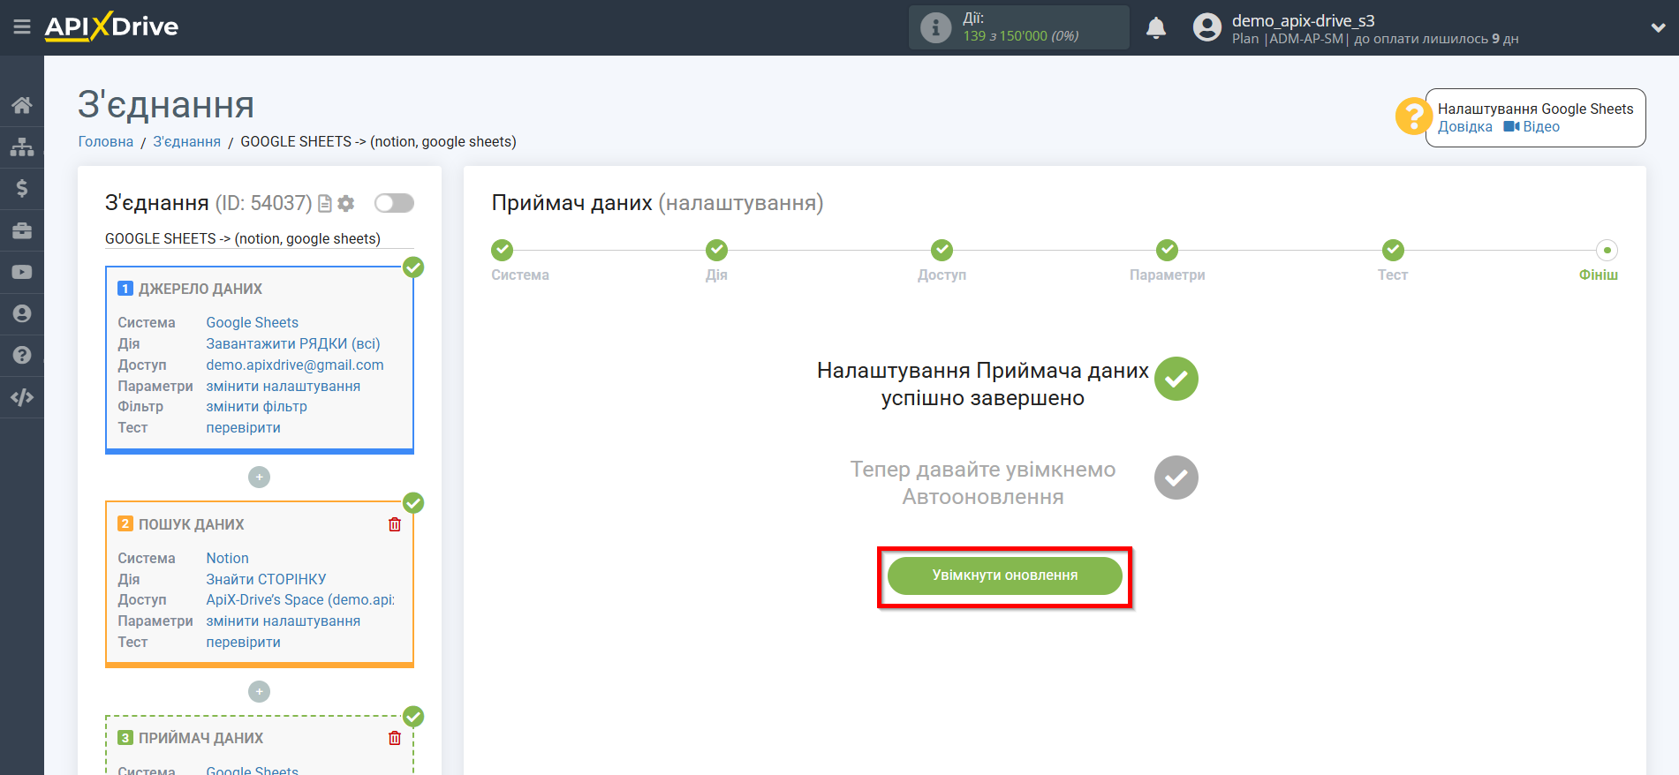Viewport: 1679px width, 775px height.
Task: Click the Увімкнути оновлення button
Action: click(1005, 576)
